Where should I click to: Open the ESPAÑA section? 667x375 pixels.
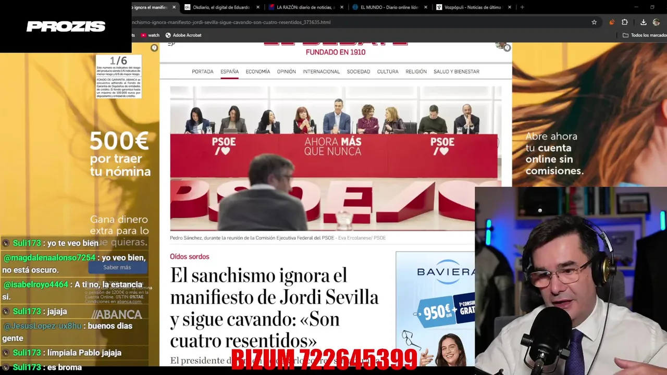point(229,72)
